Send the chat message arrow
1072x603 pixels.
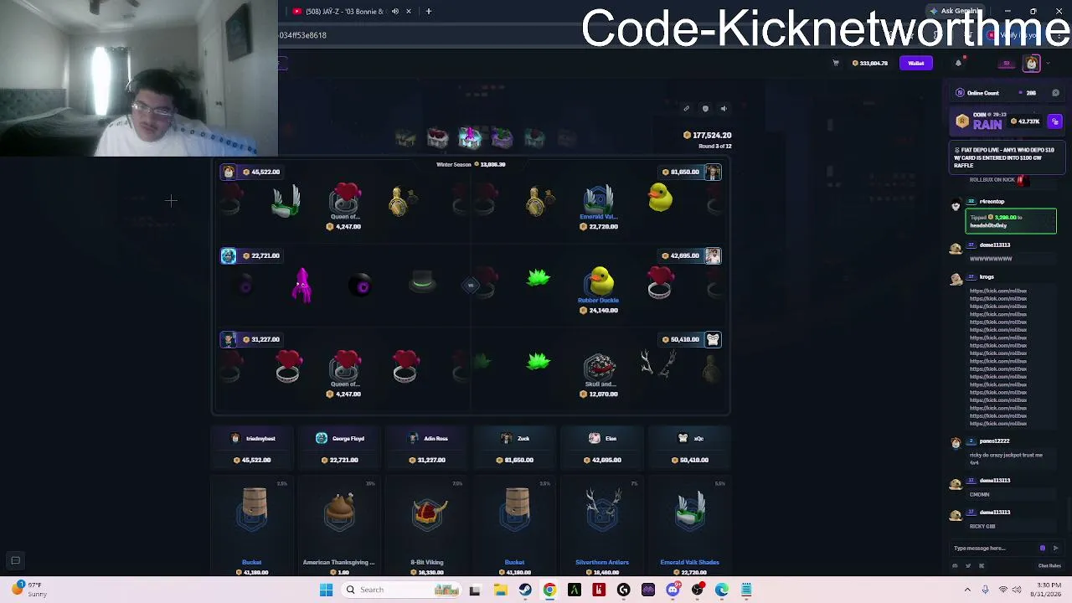[x=1055, y=549]
